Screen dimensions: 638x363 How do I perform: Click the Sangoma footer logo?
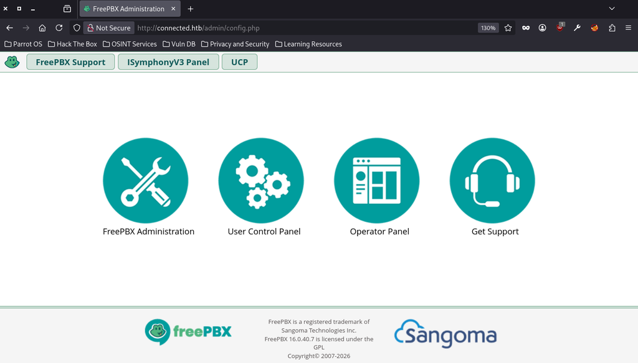click(445, 334)
